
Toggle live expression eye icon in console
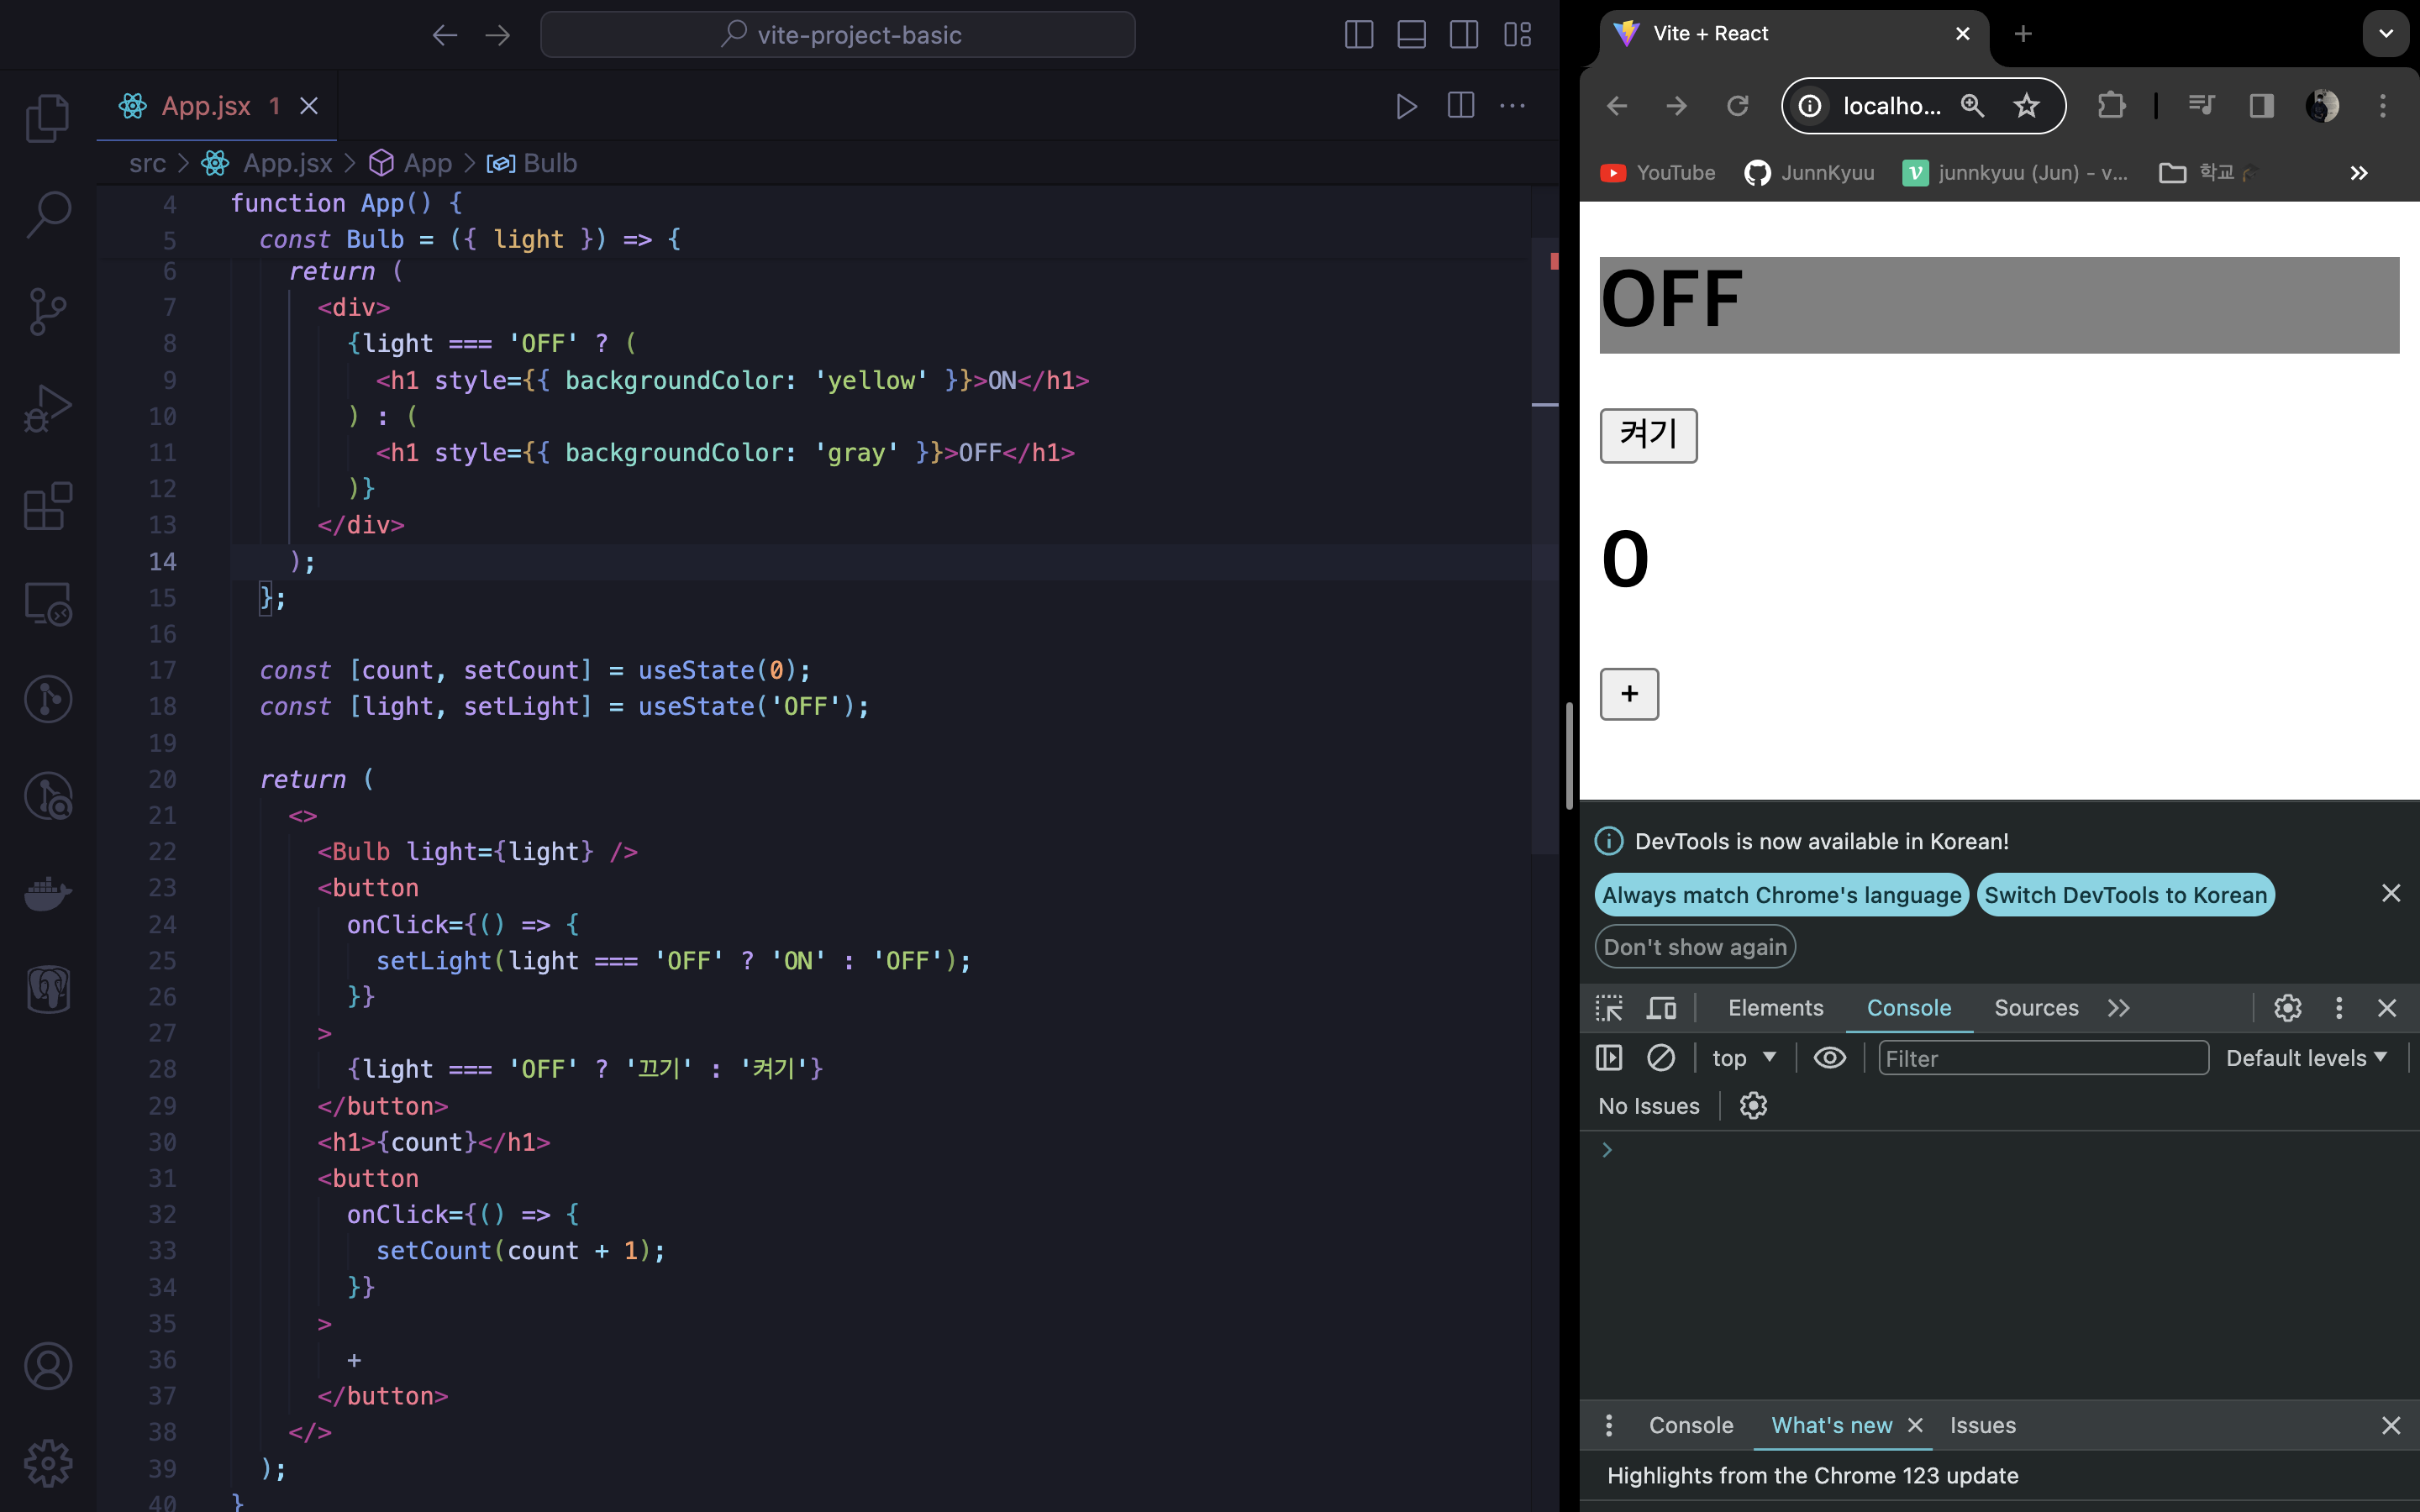click(1829, 1058)
